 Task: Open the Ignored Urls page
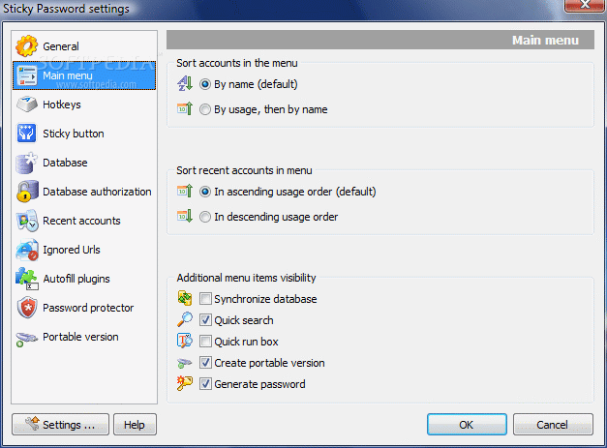click(x=84, y=250)
